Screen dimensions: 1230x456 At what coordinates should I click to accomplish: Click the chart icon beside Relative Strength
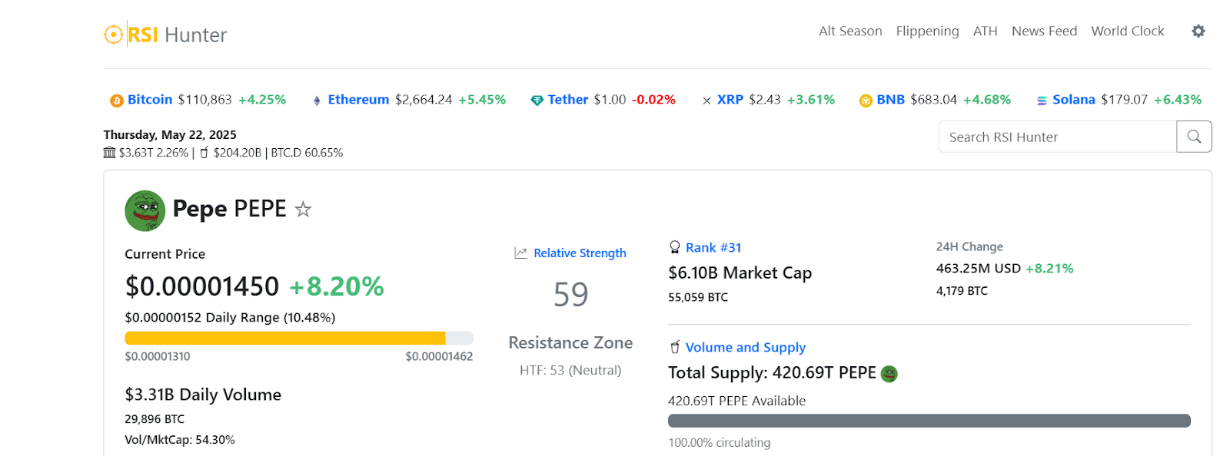tap(520, 253)
